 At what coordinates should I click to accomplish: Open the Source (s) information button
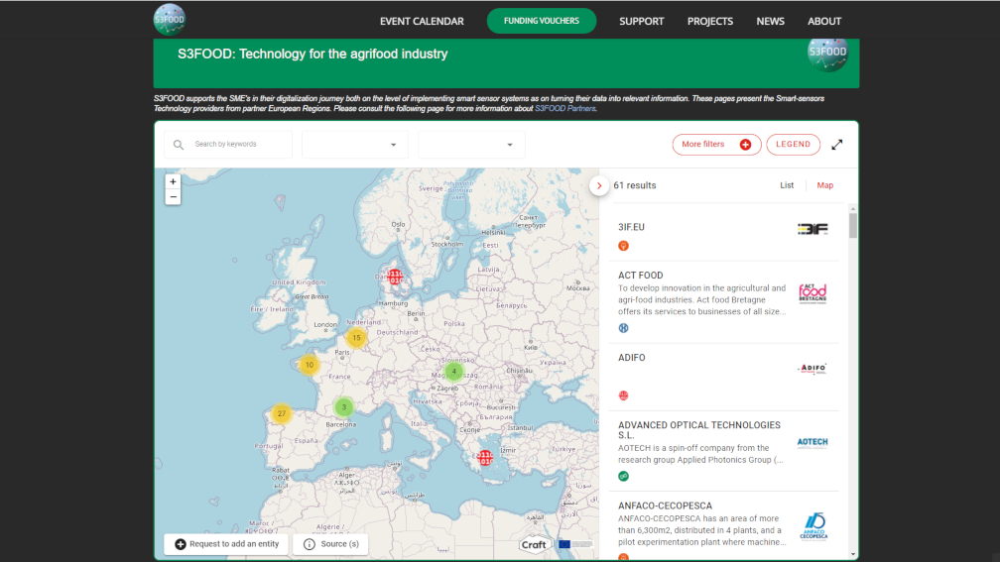pyautogui.click(x=330, y=544)
